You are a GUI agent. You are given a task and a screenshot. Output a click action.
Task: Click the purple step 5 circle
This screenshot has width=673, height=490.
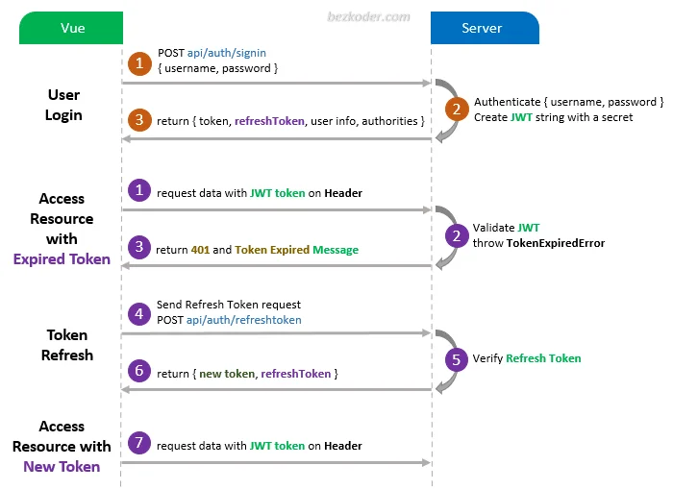tap(457, 358)
